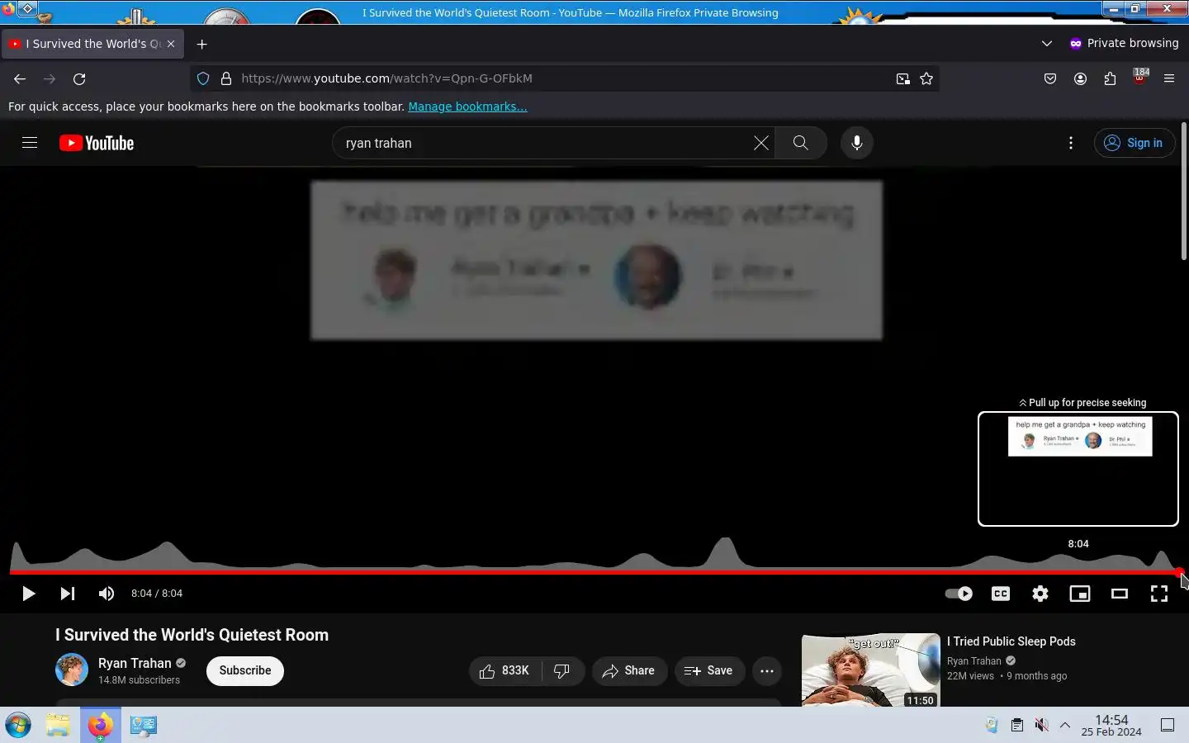Open file manager from taskbar
Viewport: 1189px width, 743px height.
[58, 725]
